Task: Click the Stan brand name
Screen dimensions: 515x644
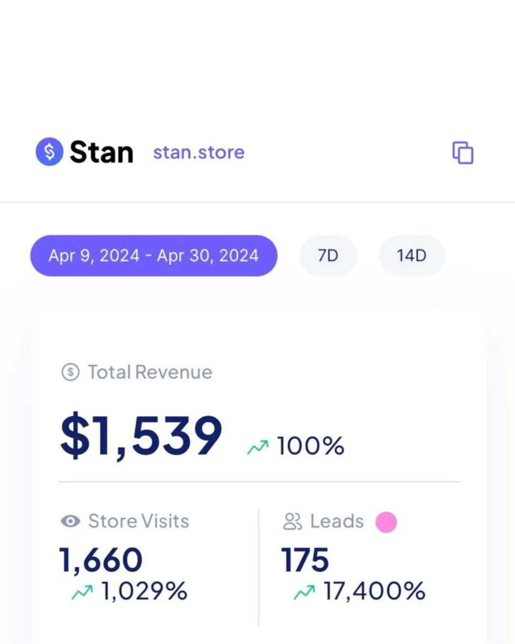Action: tap(102, 152)
